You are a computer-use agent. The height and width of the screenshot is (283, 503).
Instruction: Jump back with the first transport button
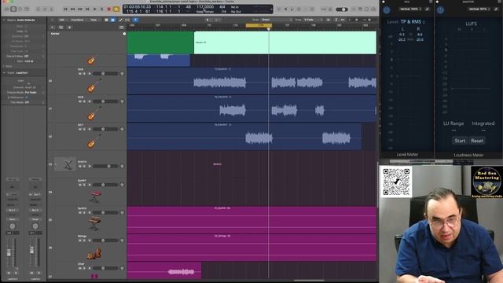(65, 9)
